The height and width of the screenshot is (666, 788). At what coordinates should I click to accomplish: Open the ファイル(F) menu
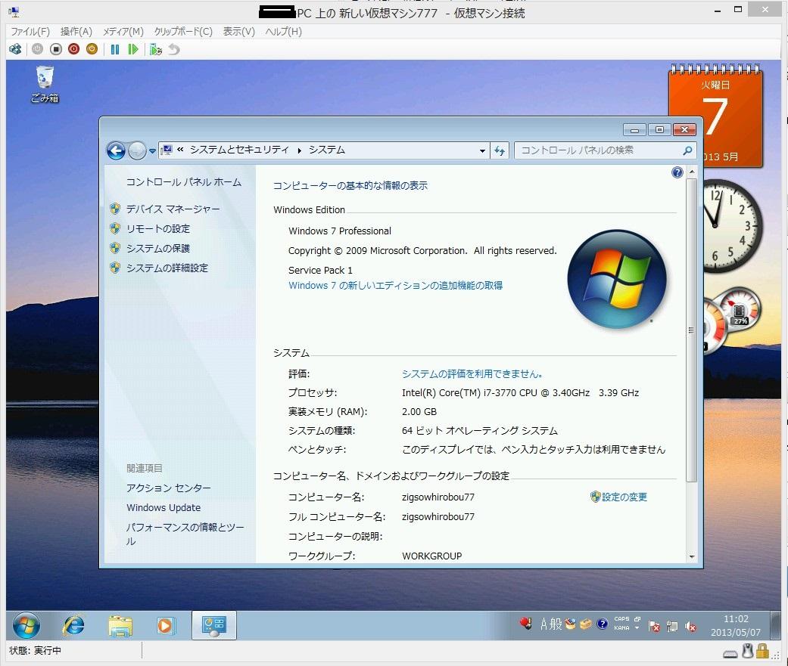click(x=30, y=32)
